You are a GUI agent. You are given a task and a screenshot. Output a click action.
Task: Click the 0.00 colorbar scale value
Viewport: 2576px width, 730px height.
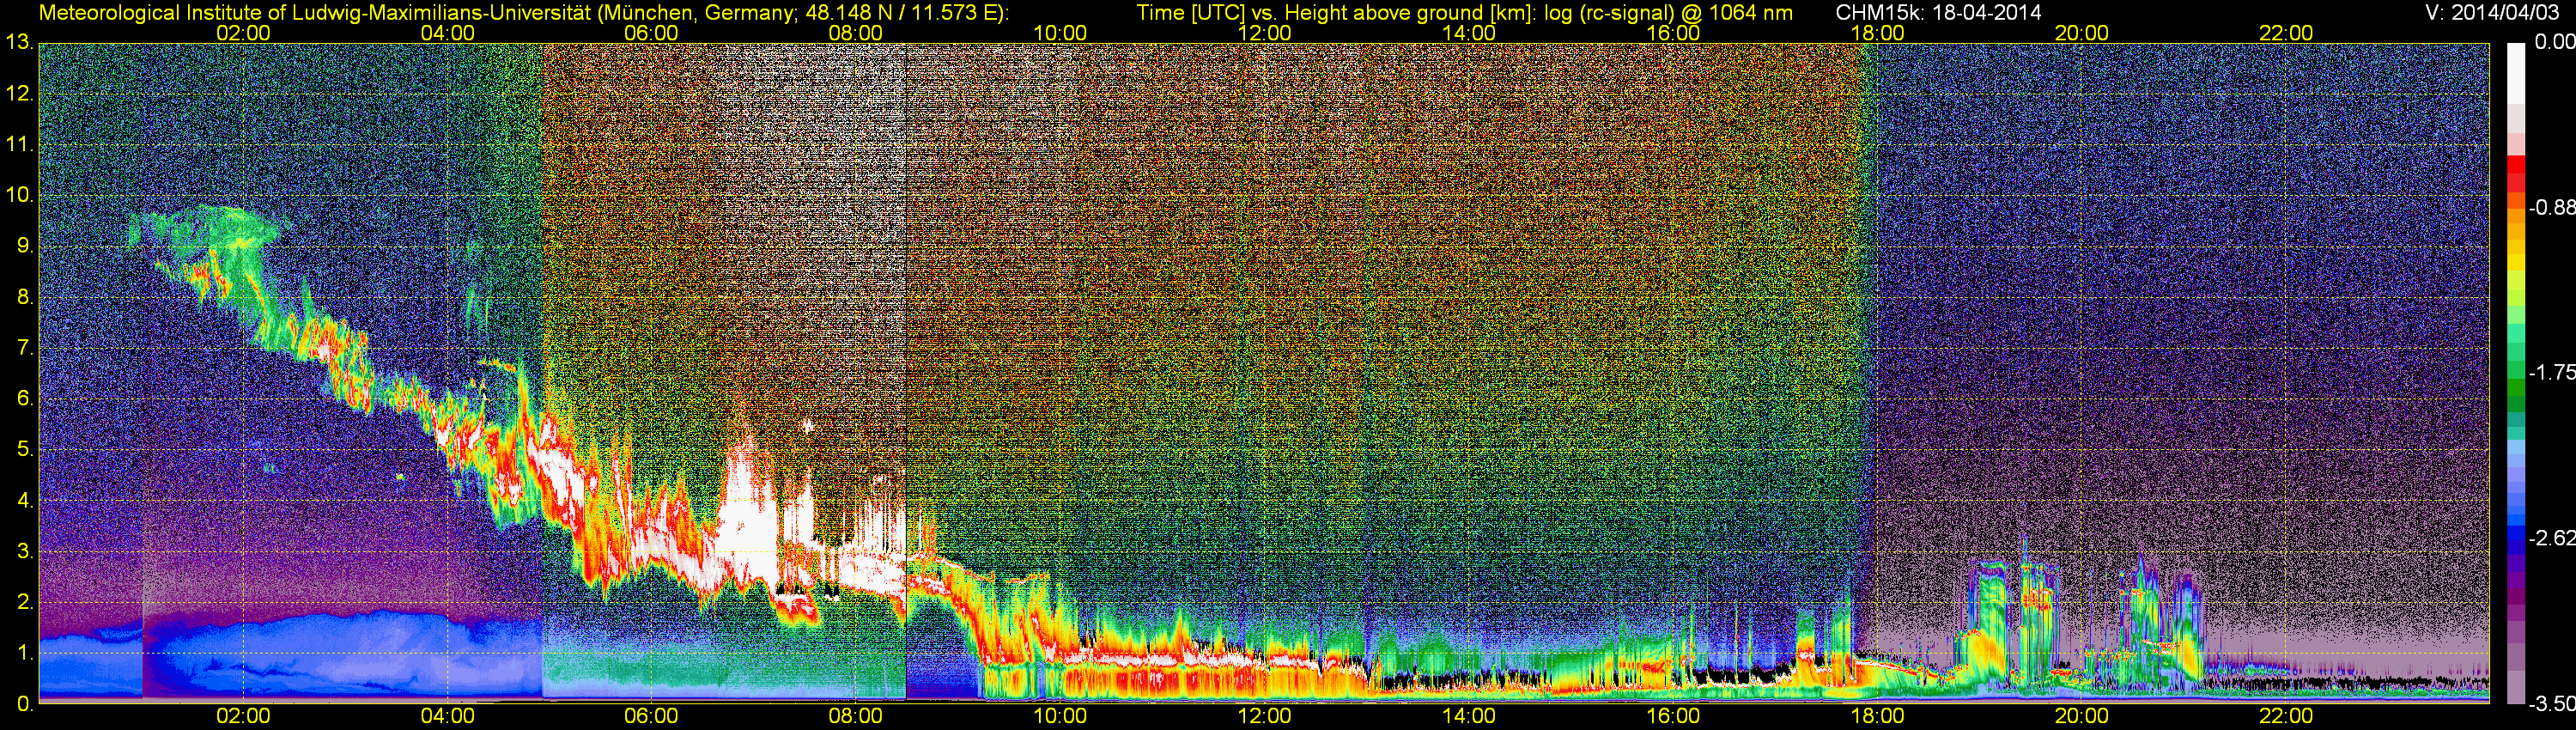[2555, 42]
